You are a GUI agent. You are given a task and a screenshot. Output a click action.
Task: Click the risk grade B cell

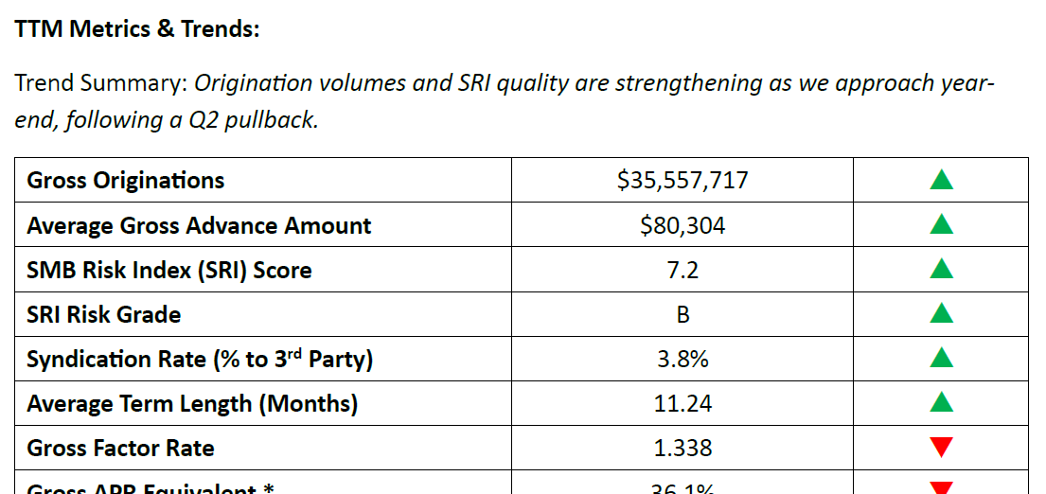pyautogui.click(x=683, y=314)
